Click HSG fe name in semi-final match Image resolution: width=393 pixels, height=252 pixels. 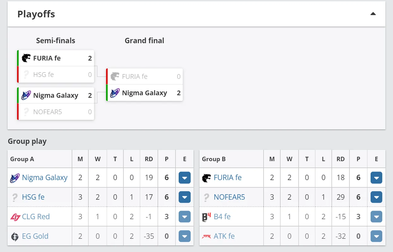[x=43, y=75]
